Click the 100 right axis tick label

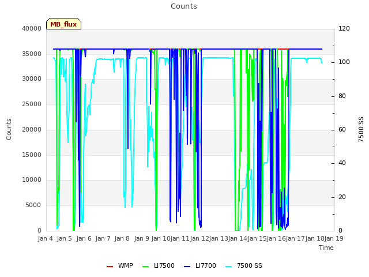coord(344,62)
